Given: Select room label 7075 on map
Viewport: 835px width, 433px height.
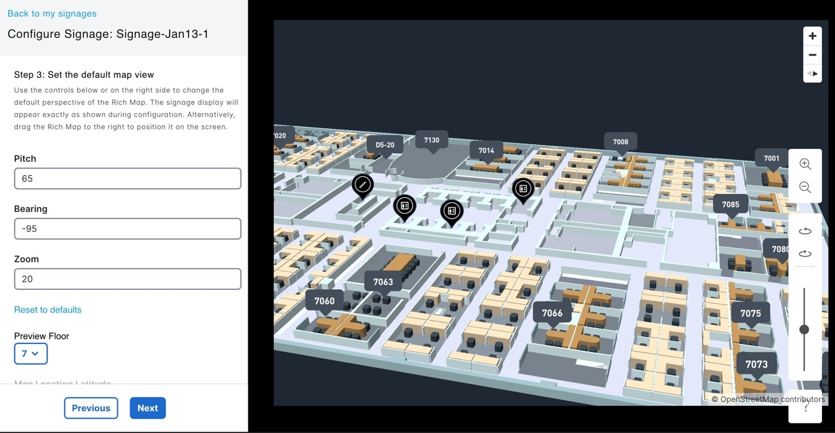Looking at the screenshot, I should point(751,313).
